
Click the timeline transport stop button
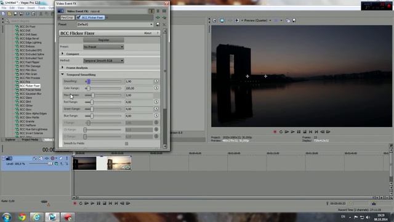point(105,203)
